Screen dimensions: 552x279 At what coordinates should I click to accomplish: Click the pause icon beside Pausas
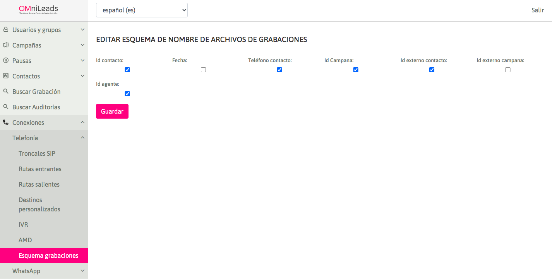[x=6, y=61]
